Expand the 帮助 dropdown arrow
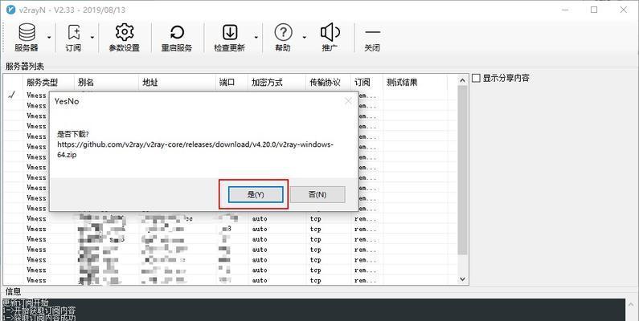Screen dimensions: 639x321 pyautogui.click(x=304, y=38)
